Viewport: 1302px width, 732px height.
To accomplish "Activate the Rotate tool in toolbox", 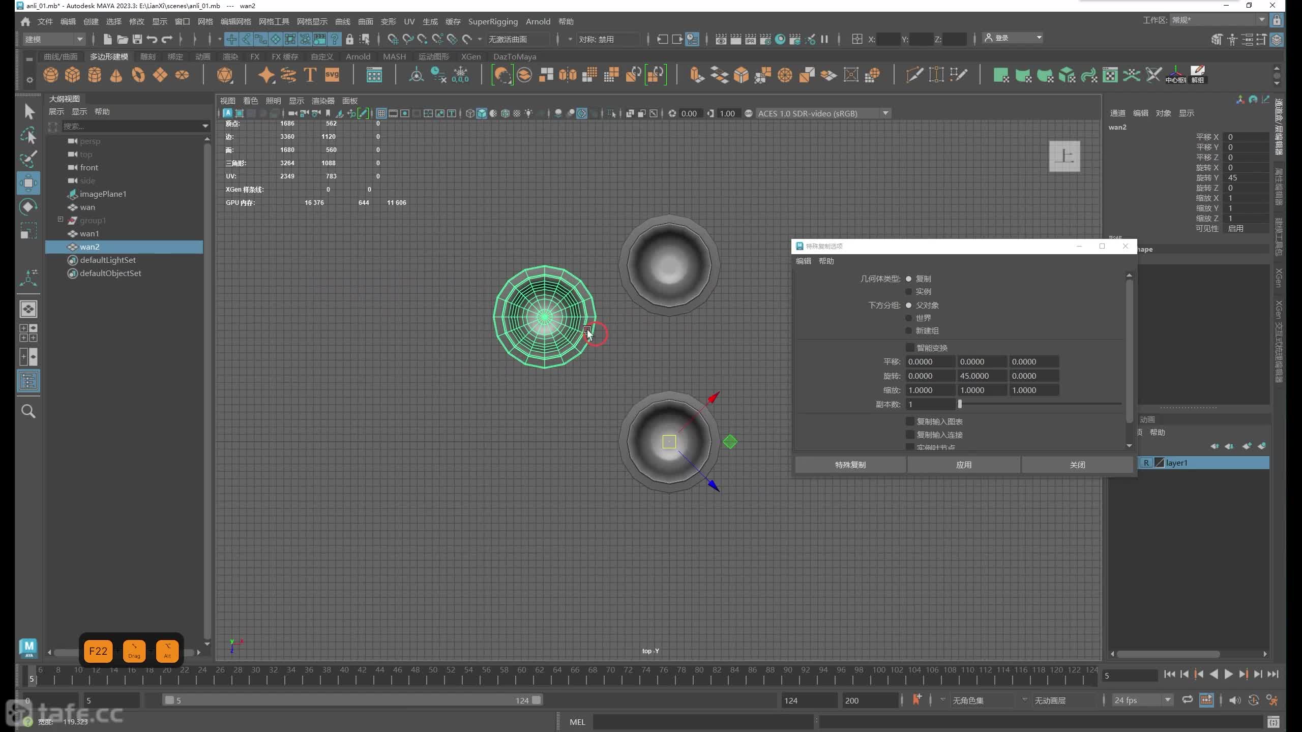I will coord(28,207).
